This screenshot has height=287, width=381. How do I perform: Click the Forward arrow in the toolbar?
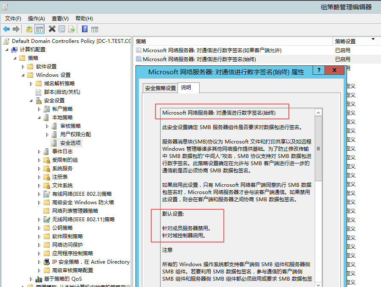point(16,29)
